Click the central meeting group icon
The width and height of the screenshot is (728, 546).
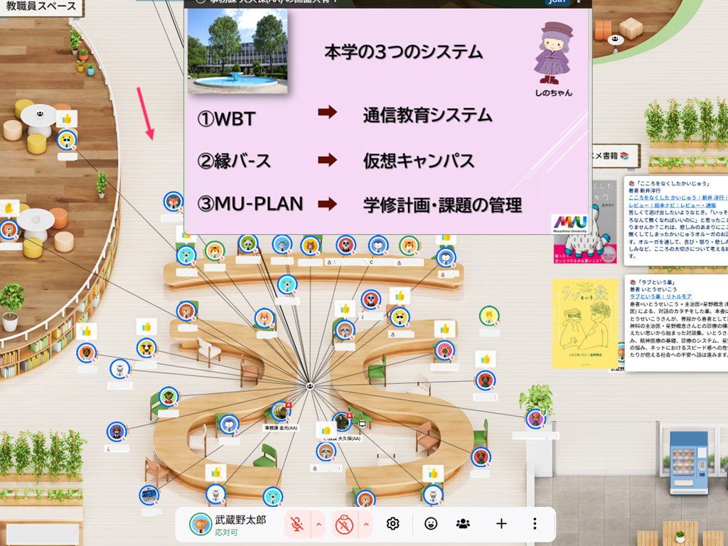pos(310,385)
